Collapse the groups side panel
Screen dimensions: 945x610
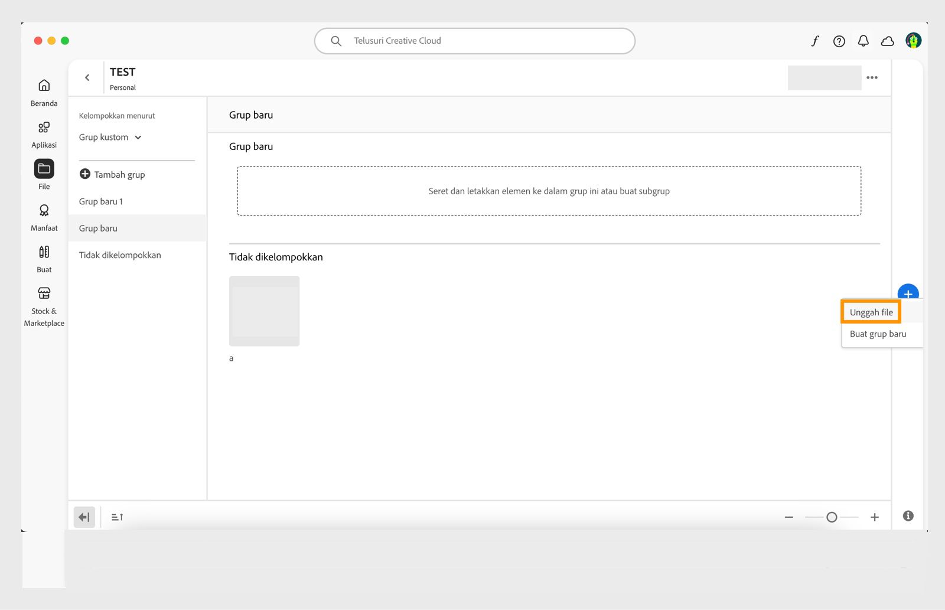[x=84, y=517]
